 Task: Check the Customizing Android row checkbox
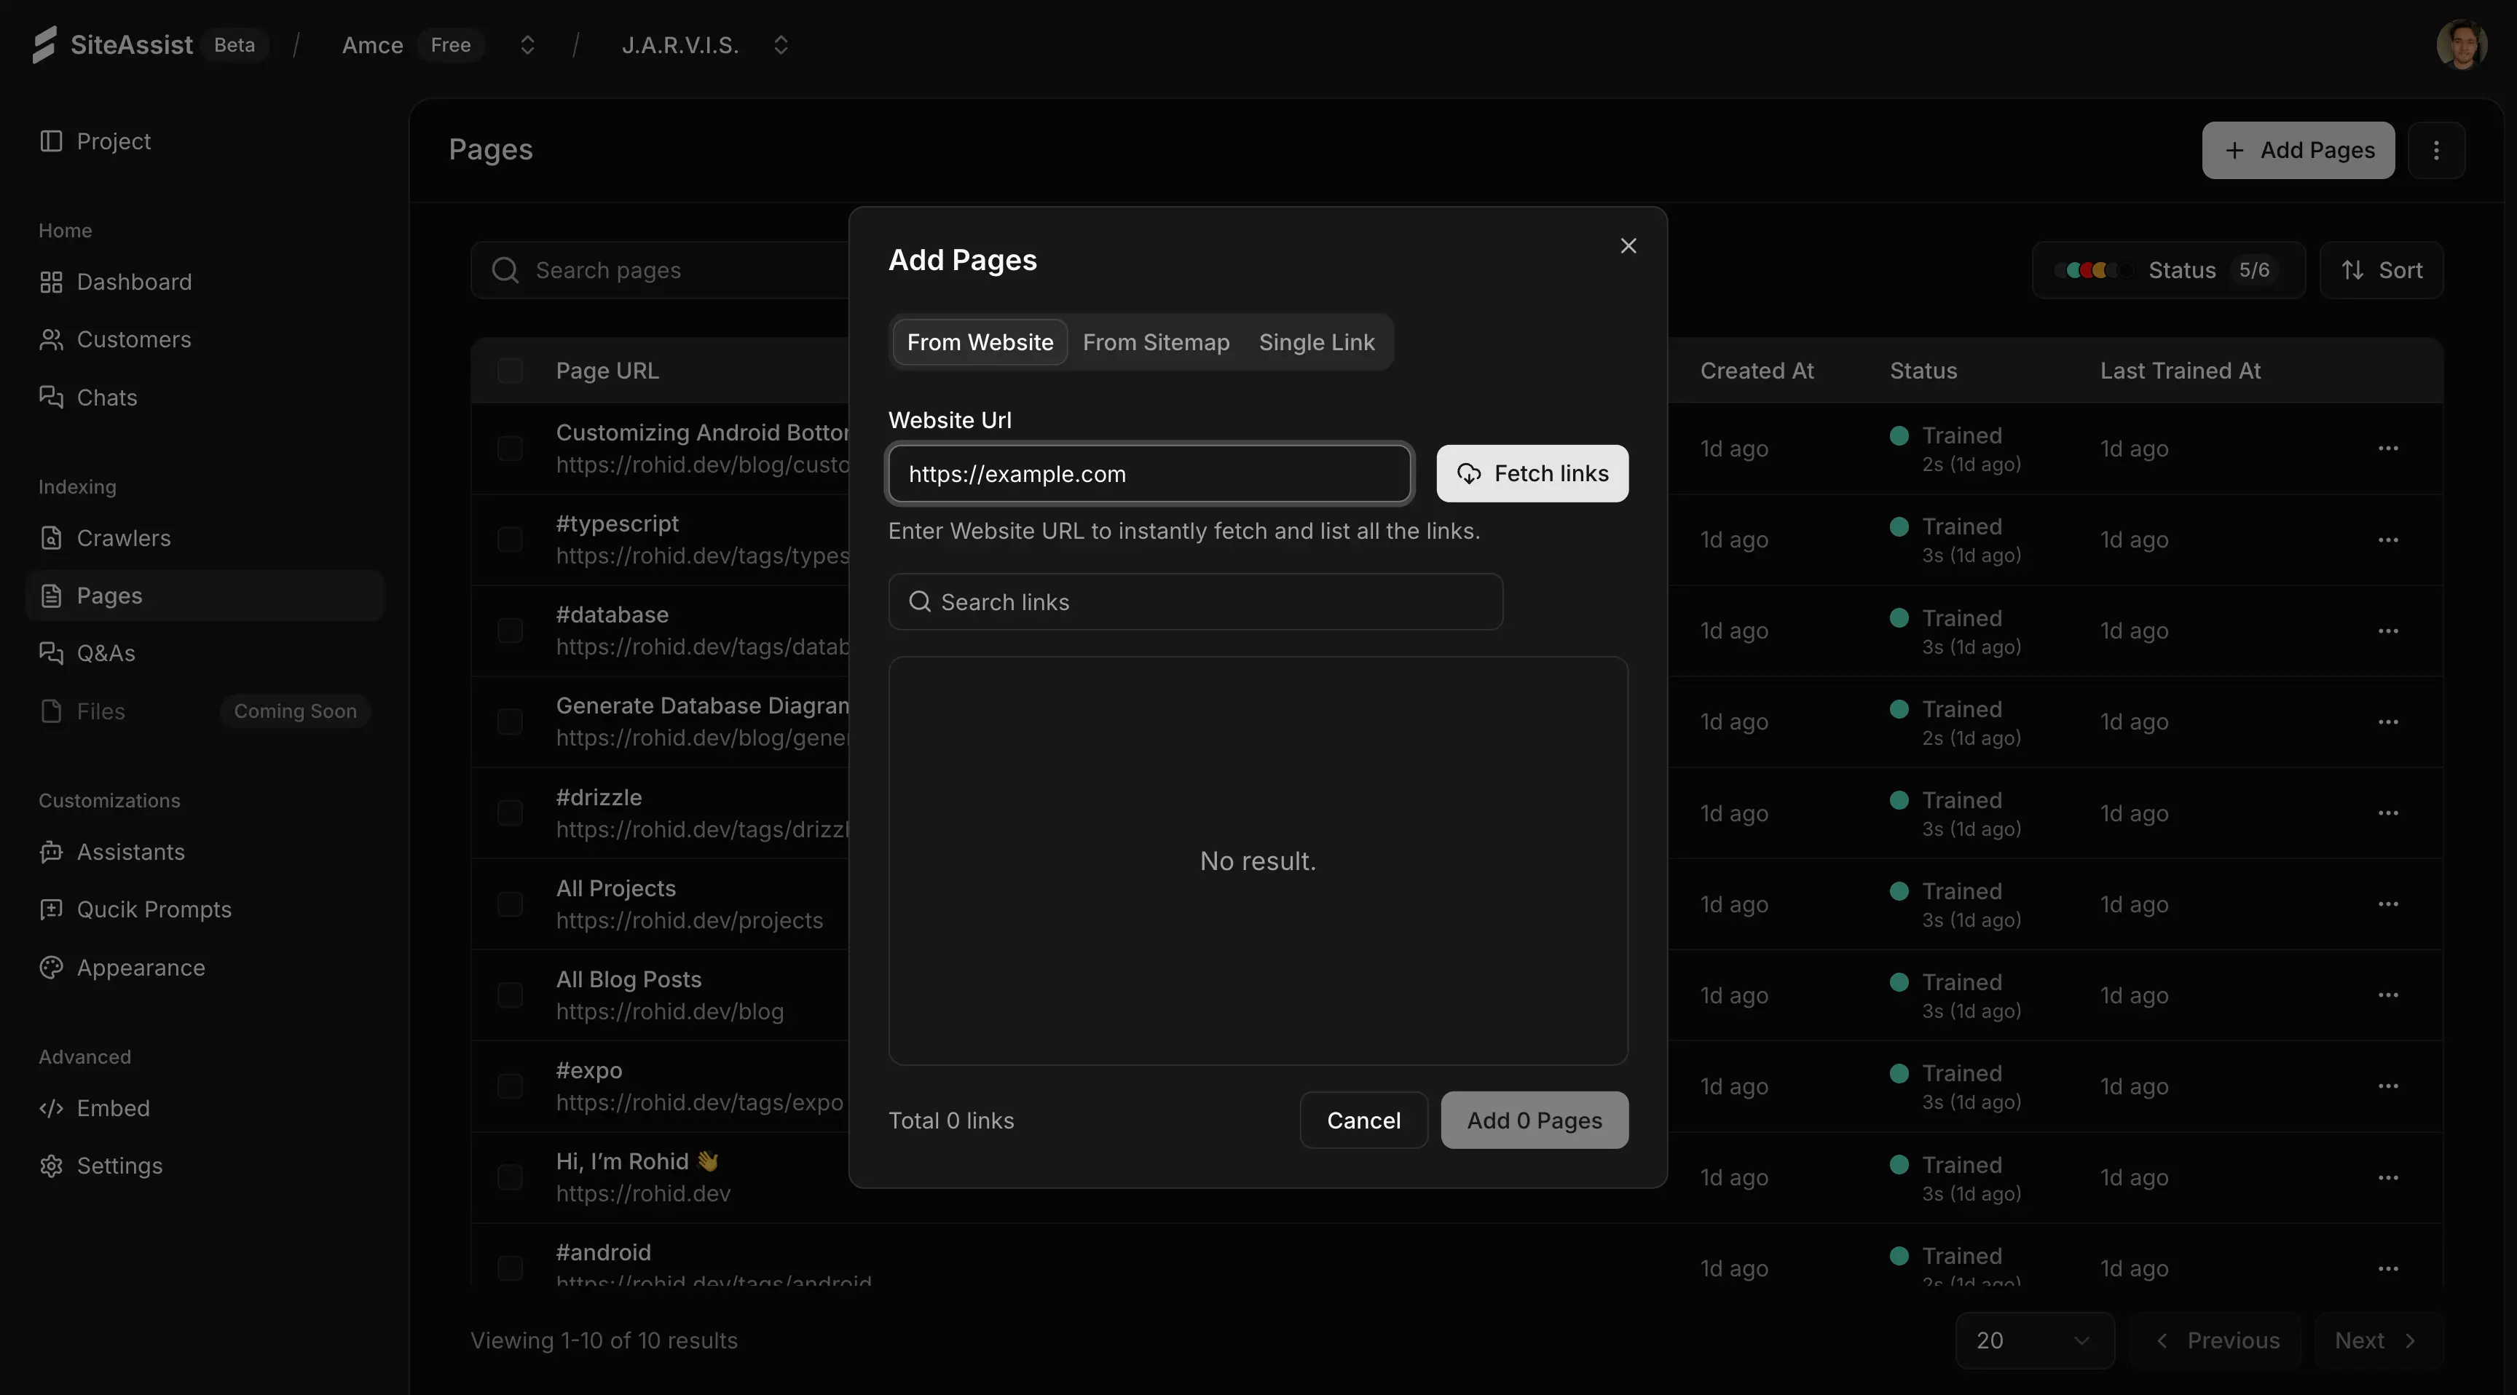[510, 448]
